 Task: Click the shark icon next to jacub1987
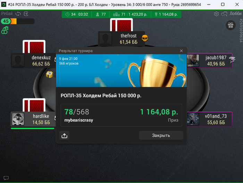(232, 60)
